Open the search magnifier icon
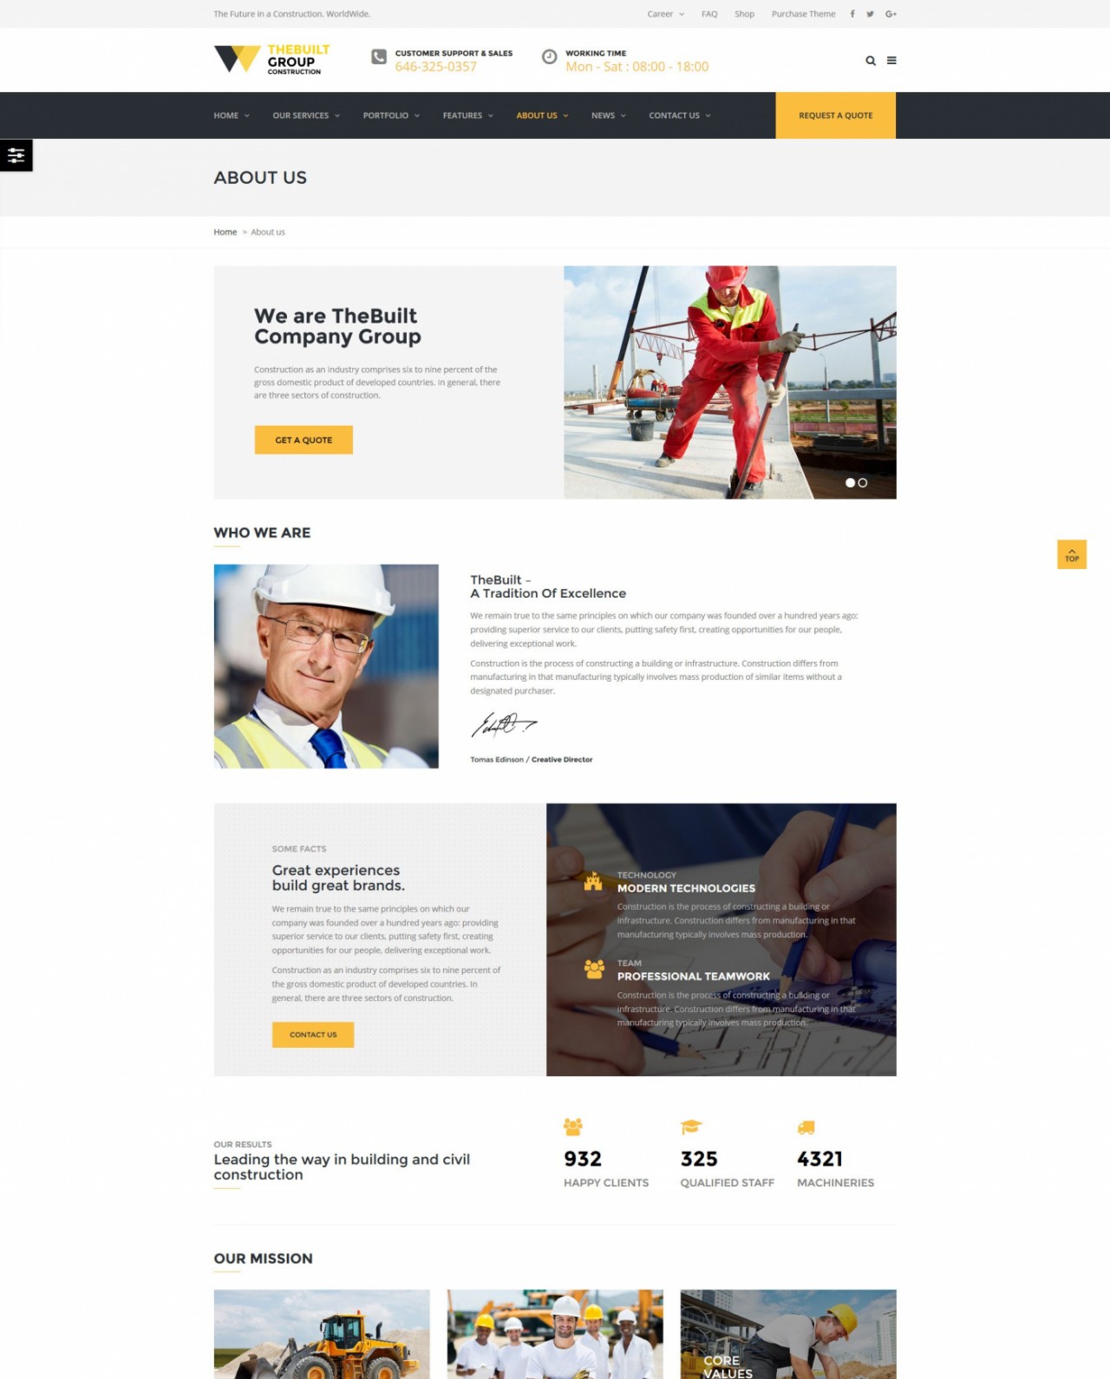 click(871, 61)
